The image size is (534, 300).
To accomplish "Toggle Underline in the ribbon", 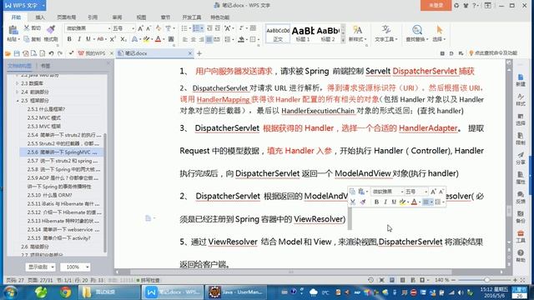I will pos(88,39).
